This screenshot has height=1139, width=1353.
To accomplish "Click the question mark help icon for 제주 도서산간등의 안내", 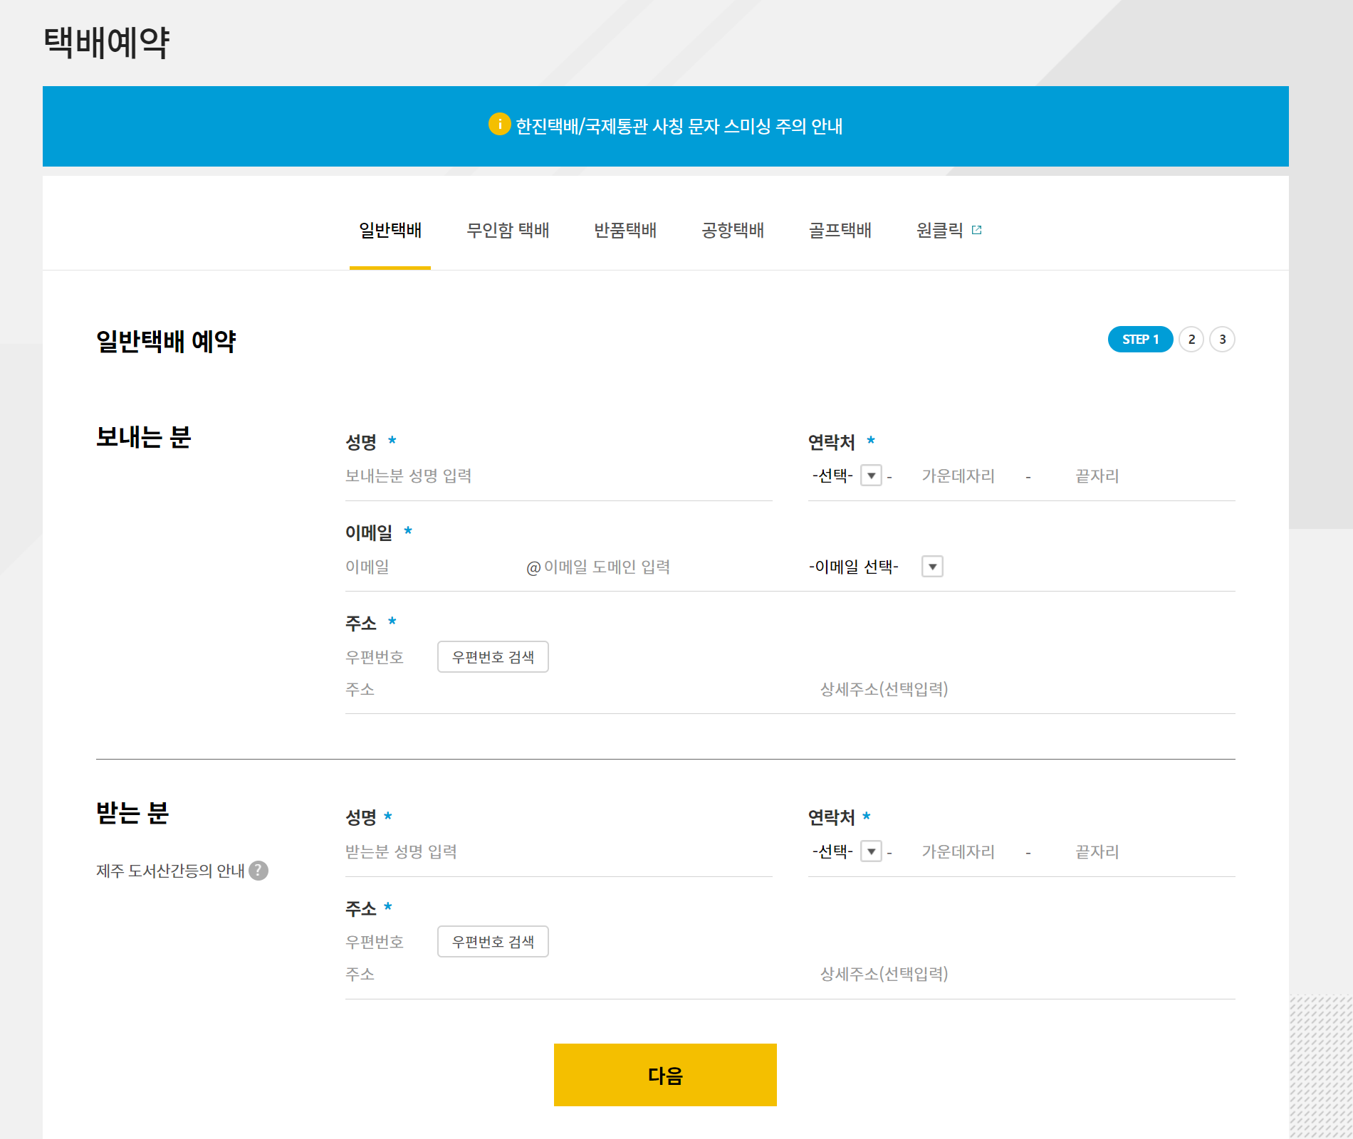I will point(258,871).
